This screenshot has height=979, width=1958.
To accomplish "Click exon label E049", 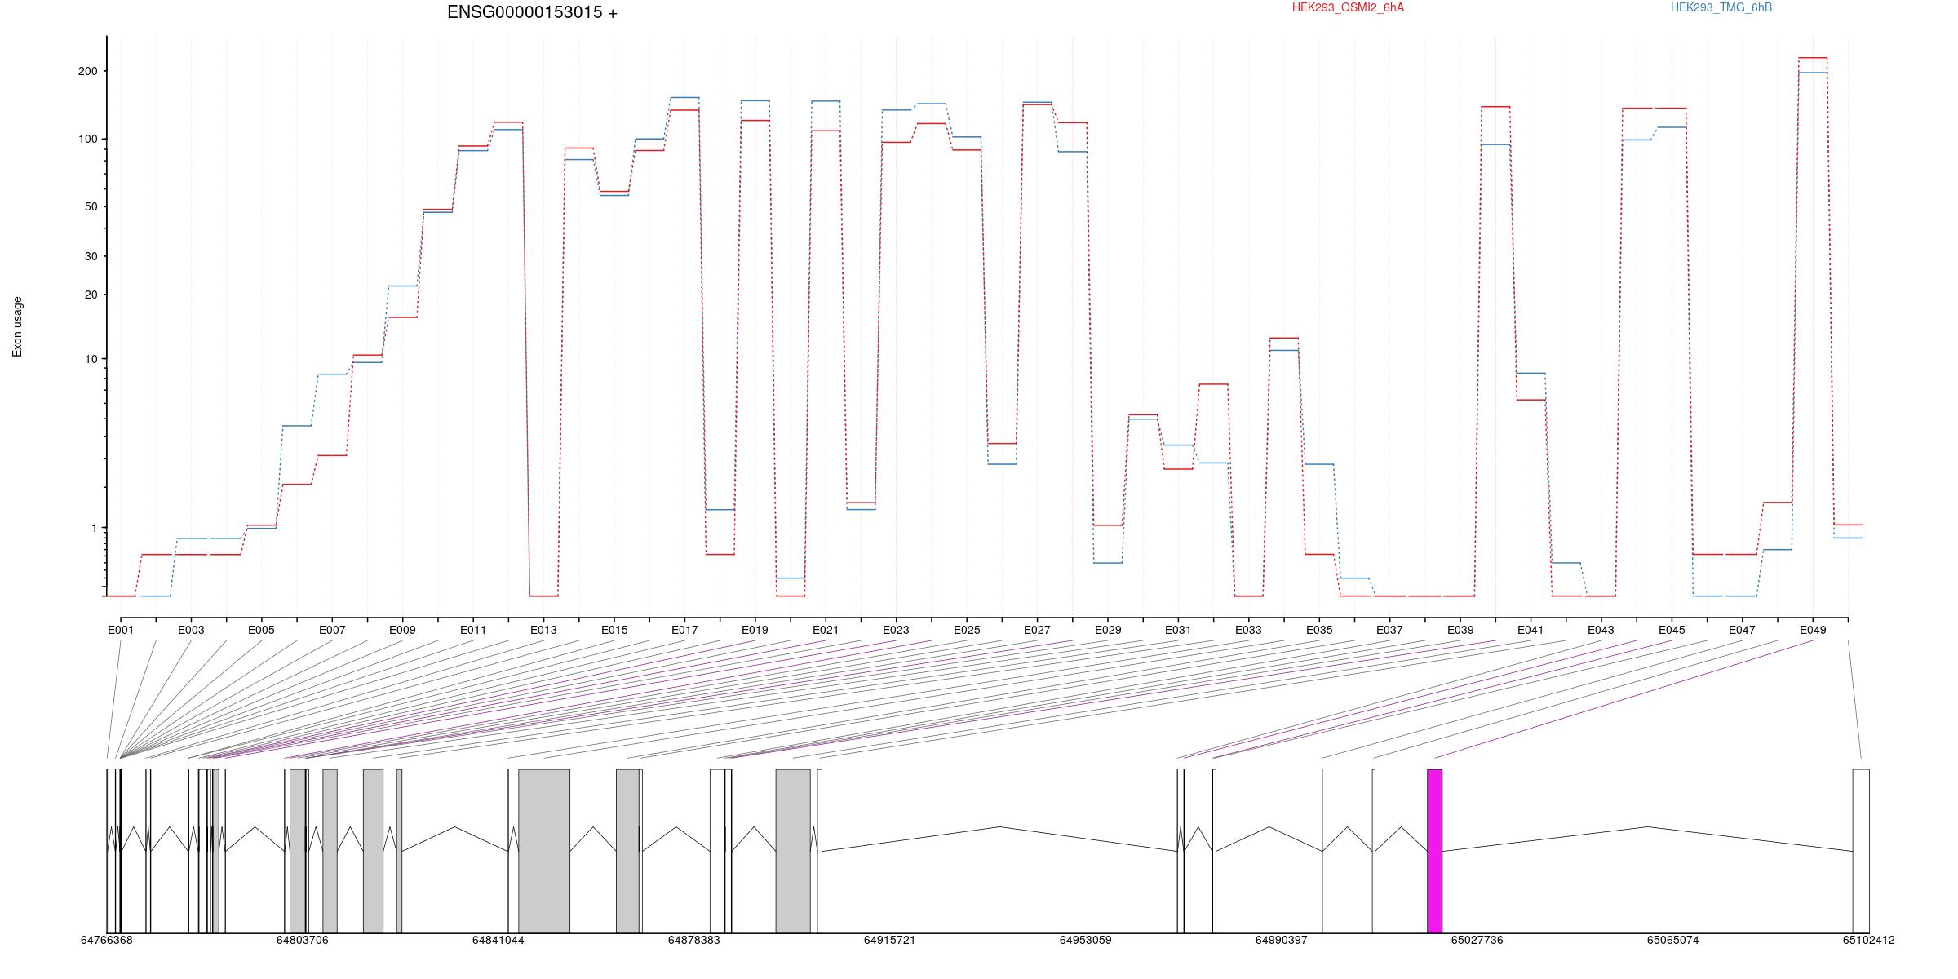I will point(1813,630).
